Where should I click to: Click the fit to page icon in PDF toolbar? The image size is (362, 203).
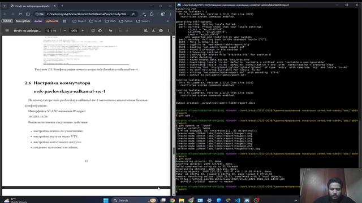(93, 30)
